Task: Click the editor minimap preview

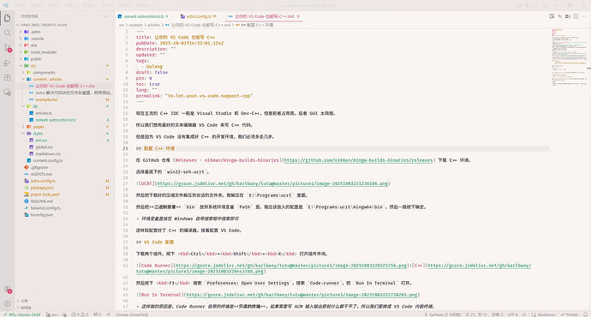Action: (569, 57)
